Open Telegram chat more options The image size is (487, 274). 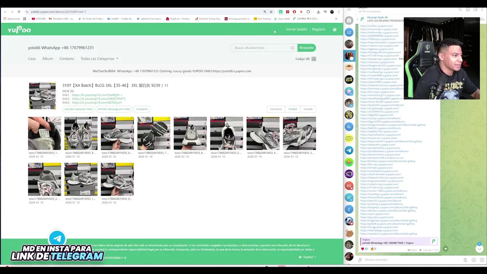pyautogui.click(x=483, y=10)
